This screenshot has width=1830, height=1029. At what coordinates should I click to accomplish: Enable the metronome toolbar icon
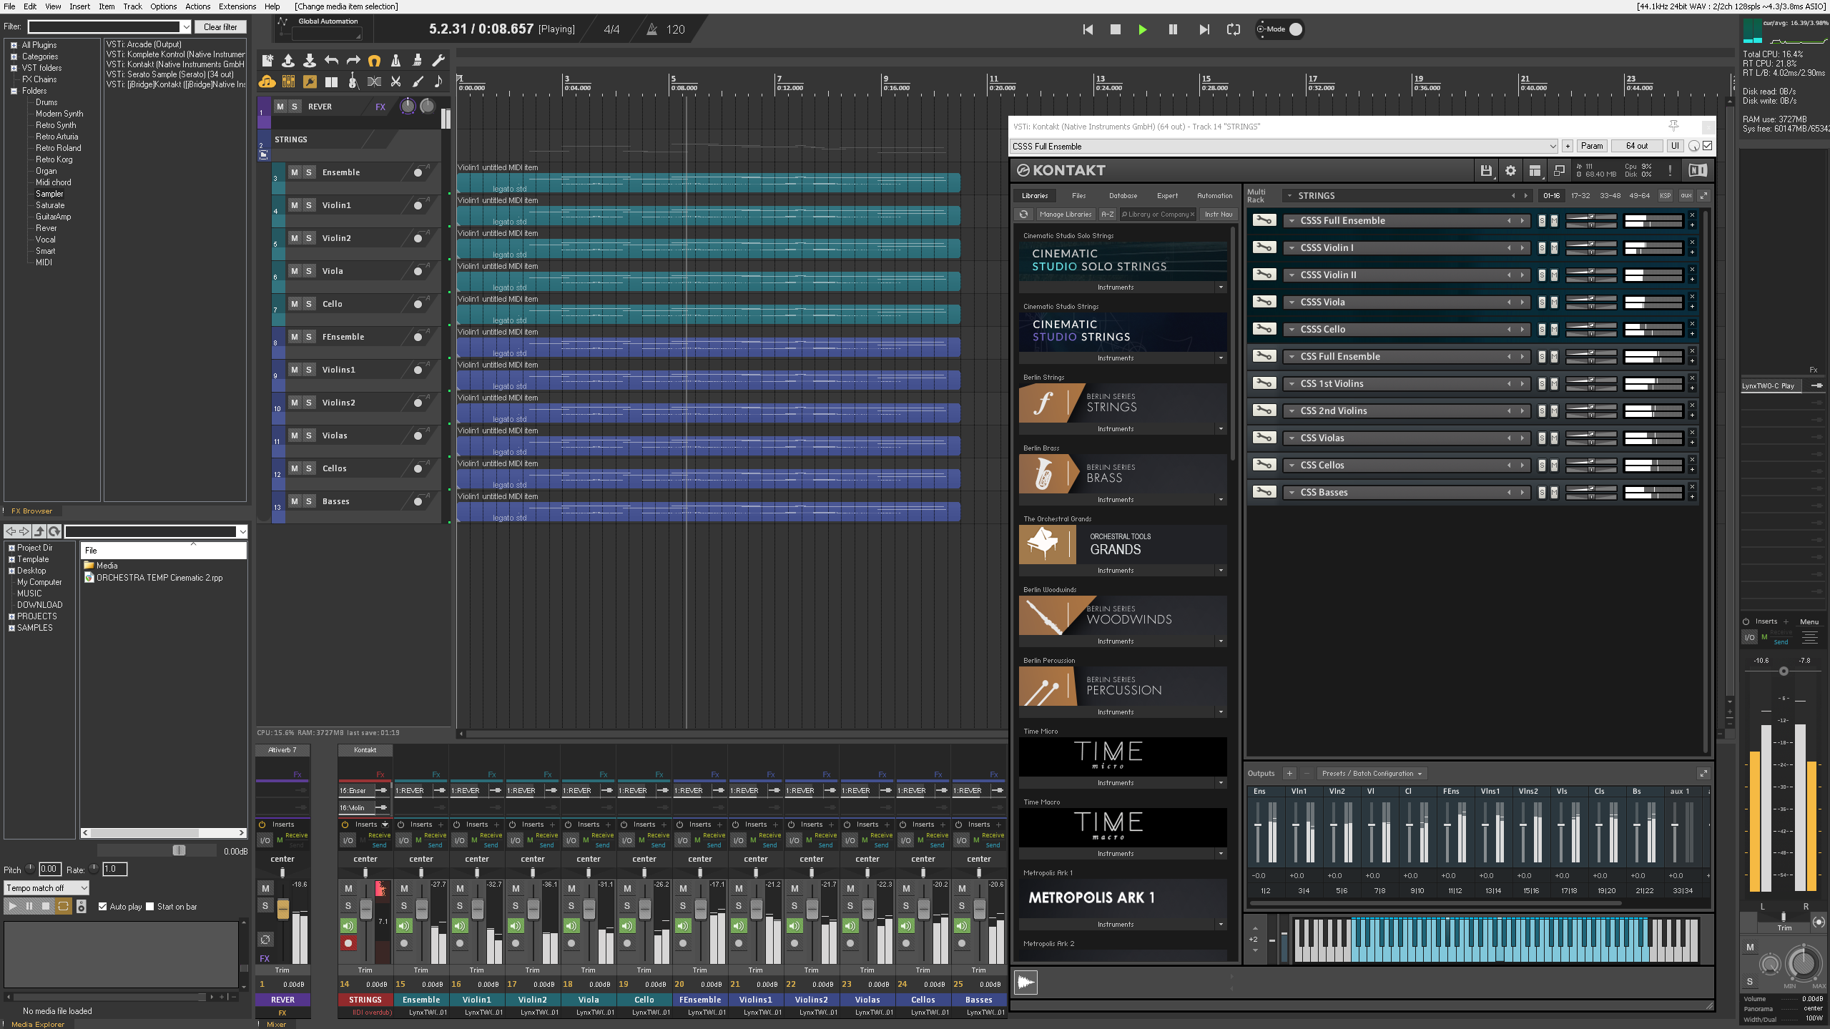click(395, 61)
